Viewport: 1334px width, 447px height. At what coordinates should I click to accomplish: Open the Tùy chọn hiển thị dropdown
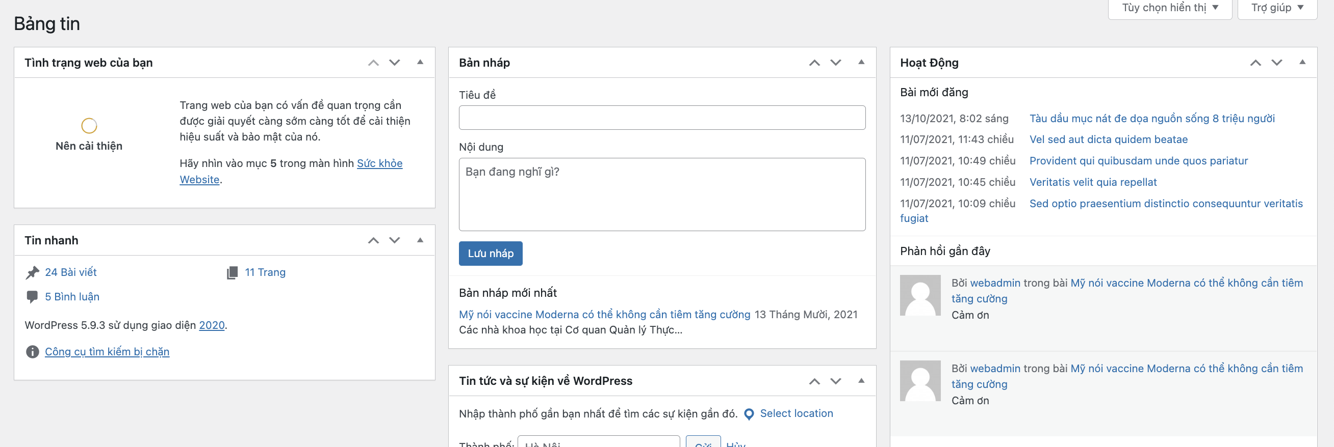pyautogui.click(x=1169, y=8)
